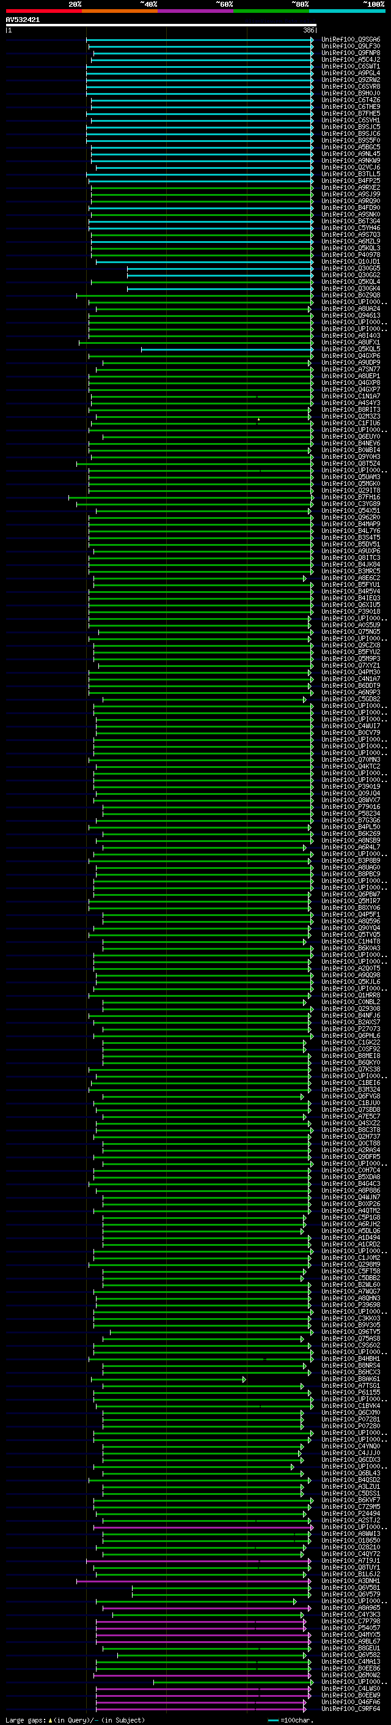Click the UniRef100_A3DNH1 label
391x1725 pixels.
tap(351, 1581)
